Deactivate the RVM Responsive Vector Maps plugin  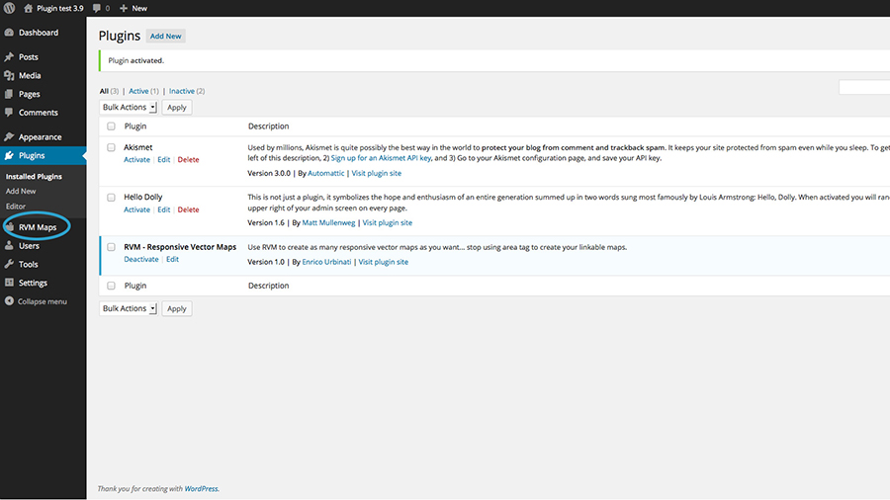pos(141,259)
